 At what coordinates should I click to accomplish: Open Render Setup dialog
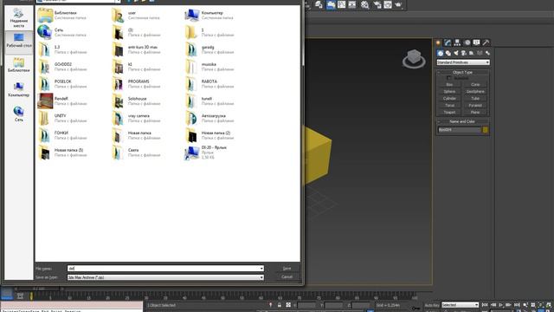377,4
